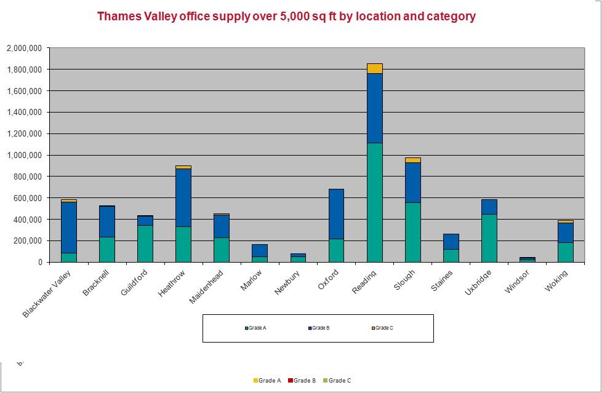Viewport: 602px width, 393px height.
Task: Click the Grade A marker in the boxed legend
Action: pyautogui.click(x=246, y=328)
